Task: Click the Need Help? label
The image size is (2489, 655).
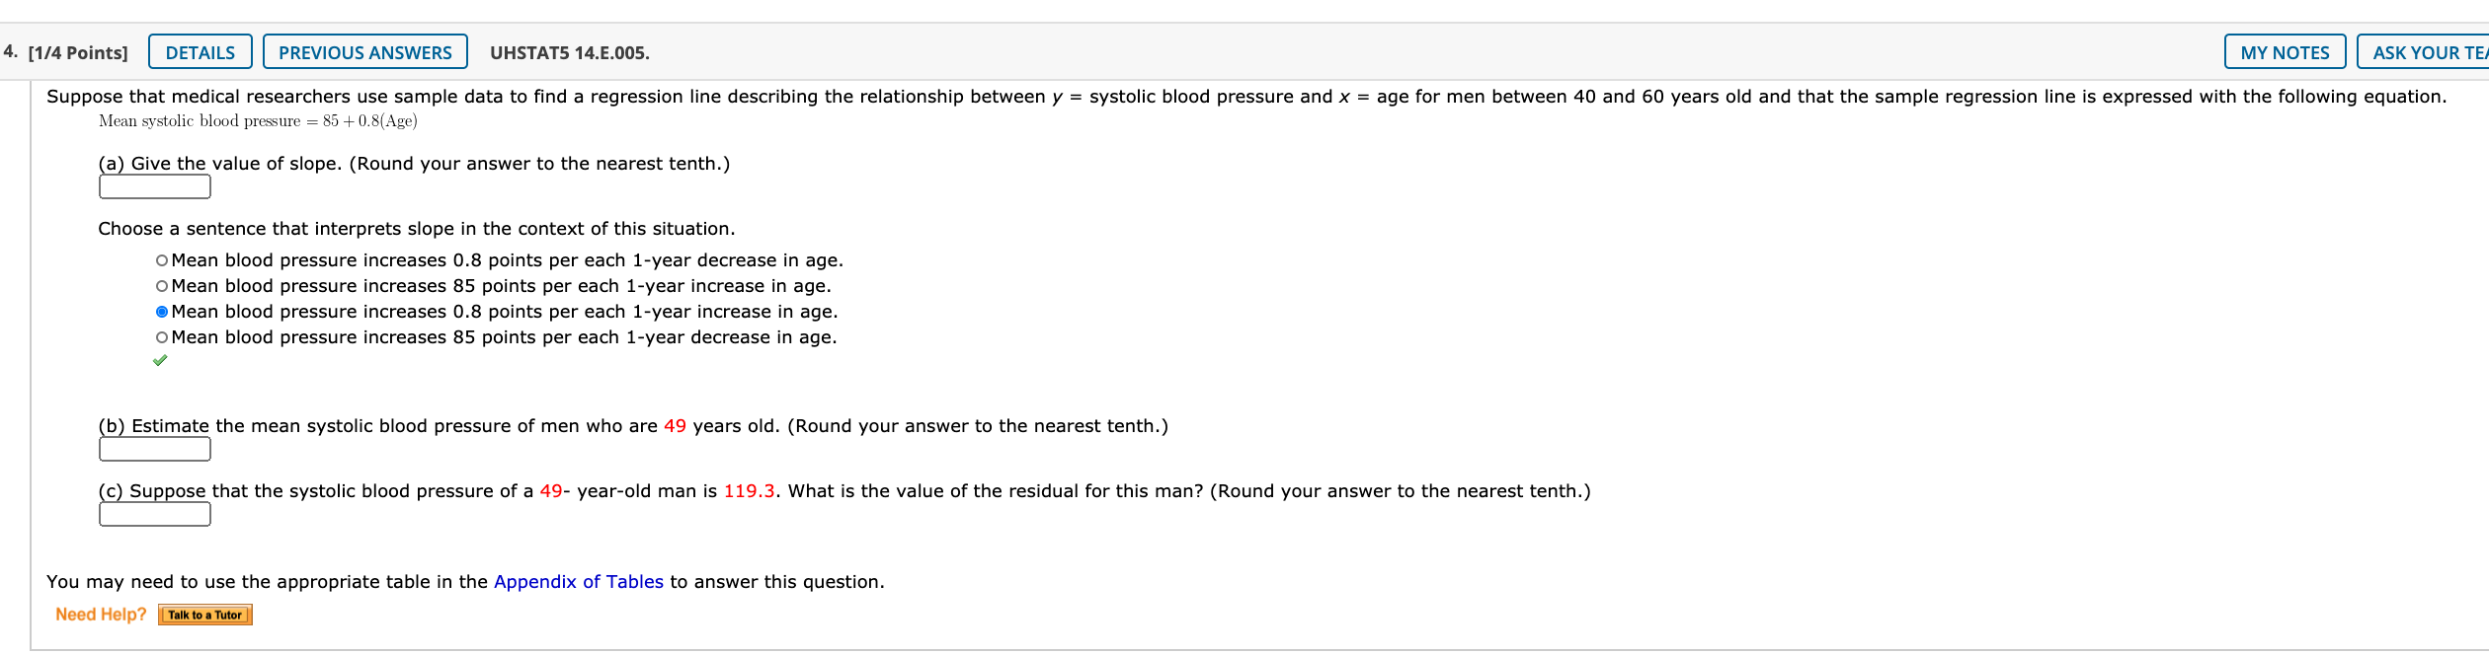Action: point(102,614)
